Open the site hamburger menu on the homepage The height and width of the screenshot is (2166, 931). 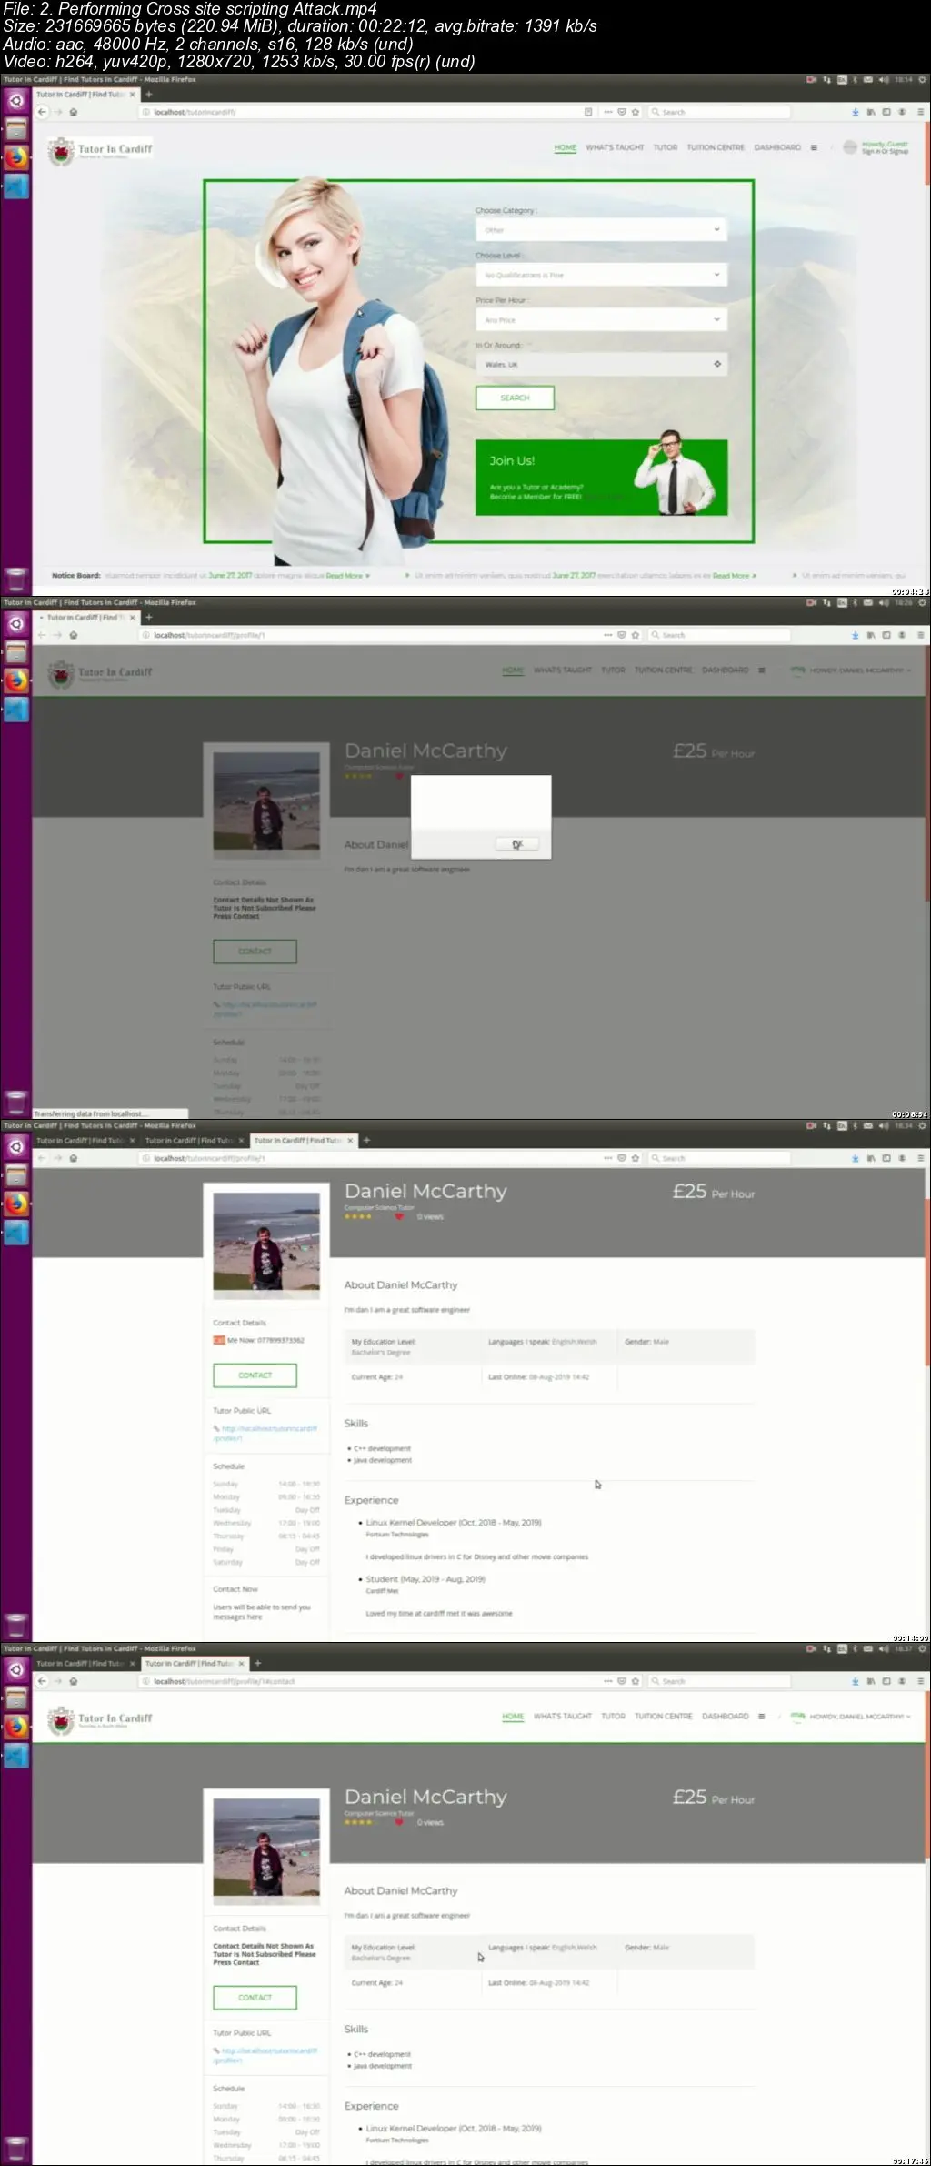coord(814,147)
